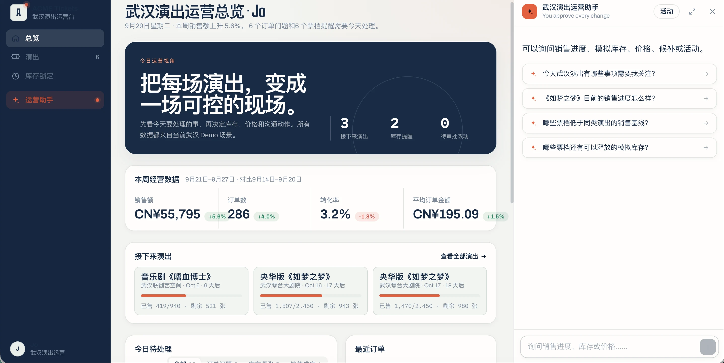The width and height of the screenshot is (724, 363).
Task: Click the arrow on 《如梦之梦》 suggestion
Action: pyautogui.click(x=706, y=99)
